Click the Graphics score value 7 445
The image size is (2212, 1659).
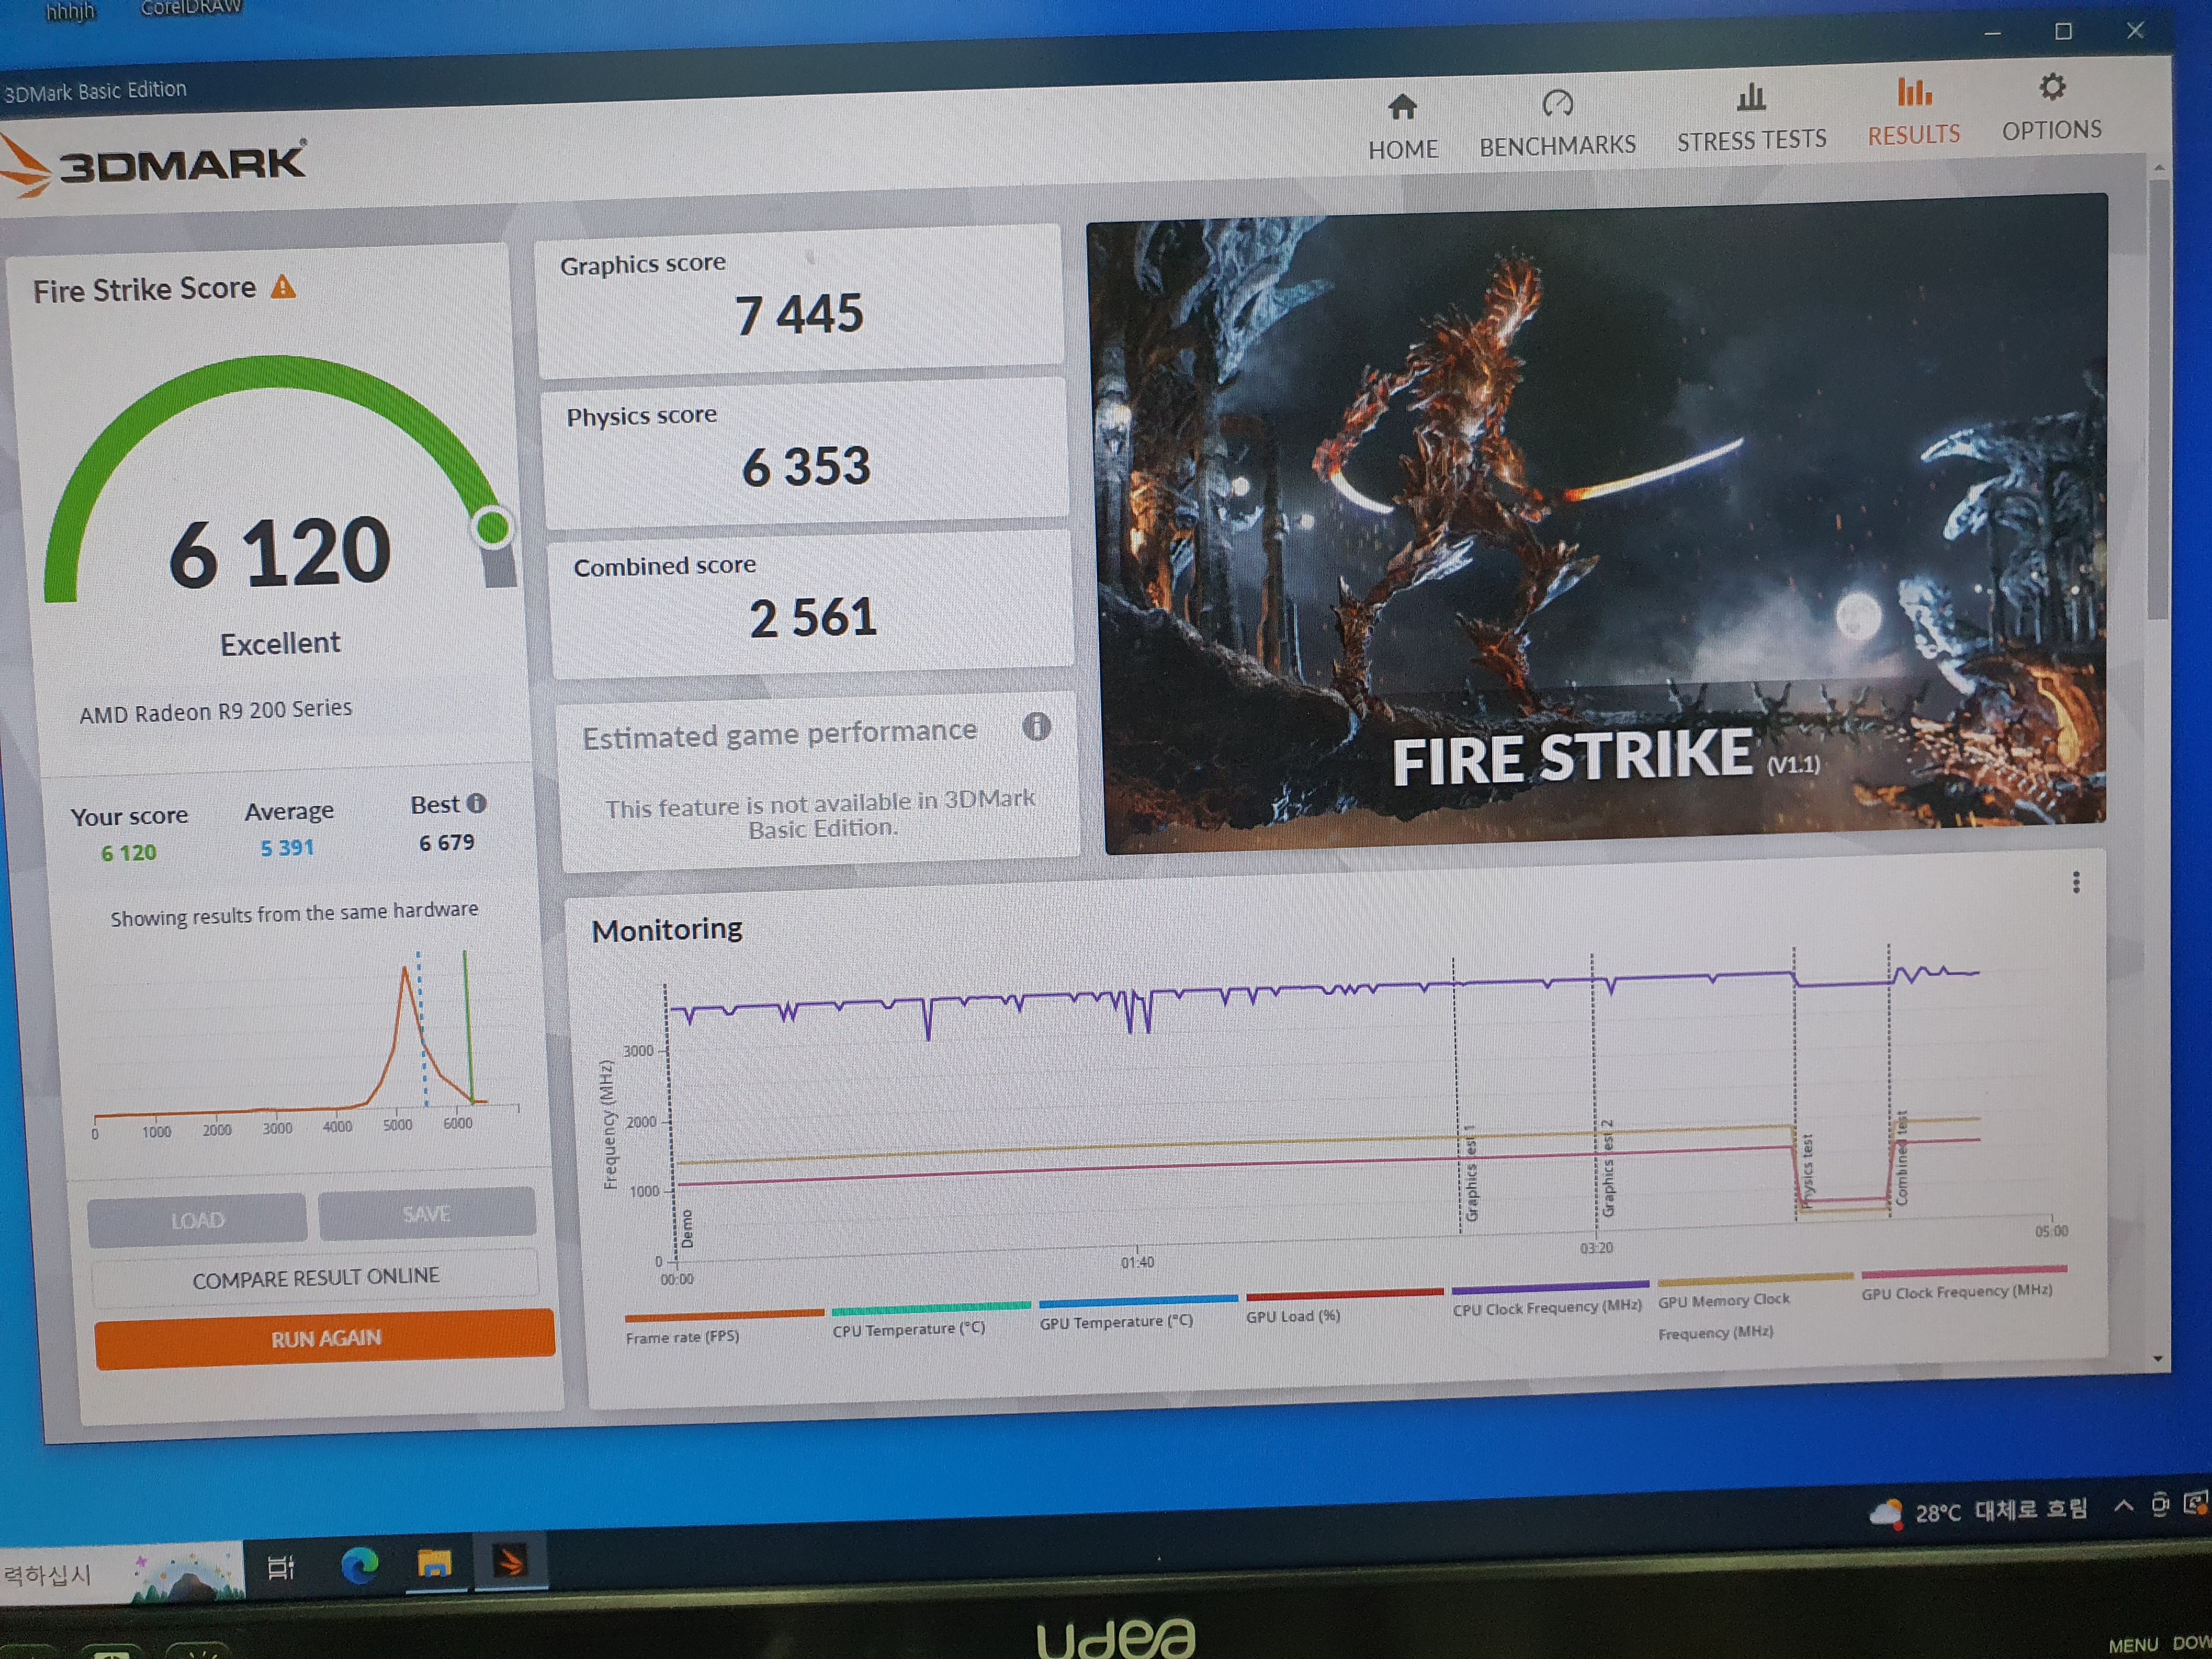coord(799,314)
